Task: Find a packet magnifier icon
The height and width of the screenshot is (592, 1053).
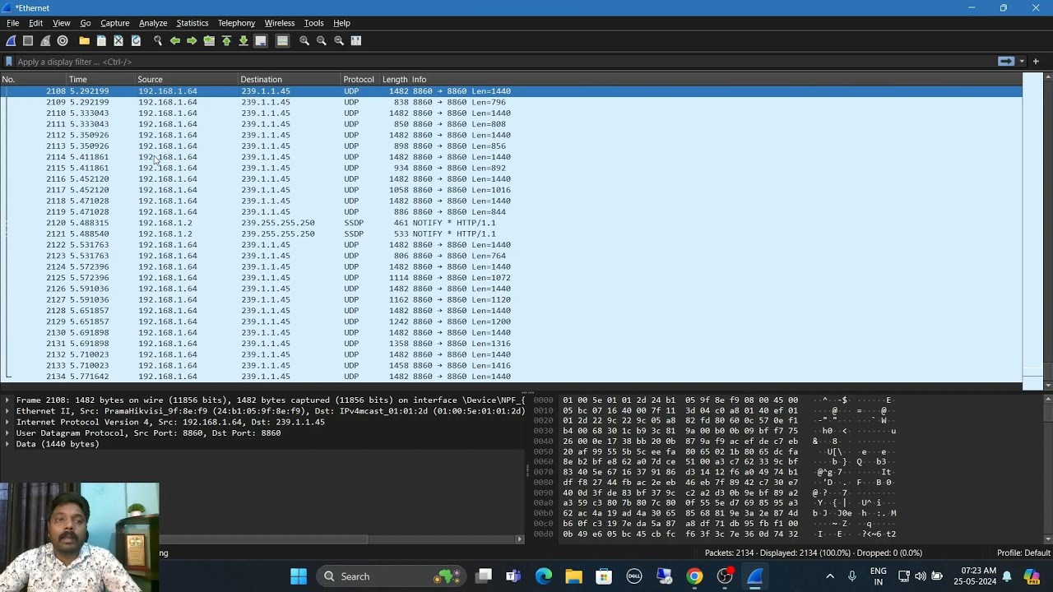Action: pyautogui.click(x=158, y=40)
